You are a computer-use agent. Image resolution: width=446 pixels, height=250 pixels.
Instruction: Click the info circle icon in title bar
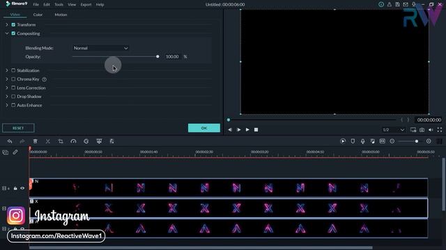pyautogui.click(x=381, y=4)
